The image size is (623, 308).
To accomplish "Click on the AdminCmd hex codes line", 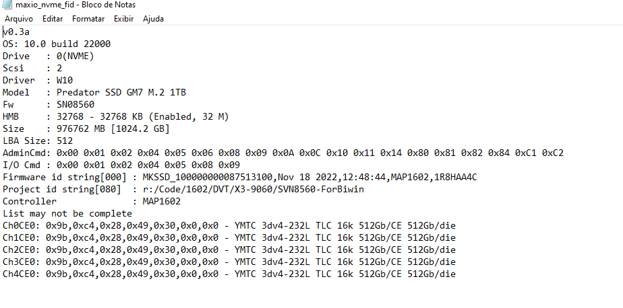I will pos(283,153).
